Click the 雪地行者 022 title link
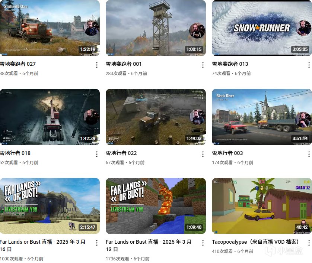 pos(121,153)
